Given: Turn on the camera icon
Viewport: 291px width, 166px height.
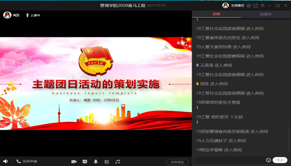Looking at the screenshot, I should point(74,161).
